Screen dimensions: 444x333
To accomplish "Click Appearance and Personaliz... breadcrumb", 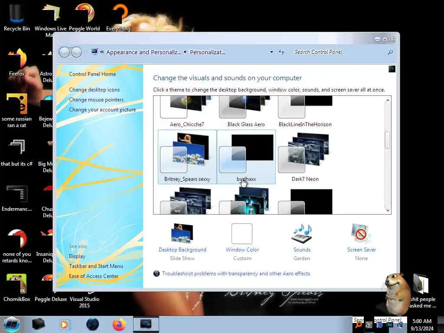I will pyautogui.click(x=144, y=52).
